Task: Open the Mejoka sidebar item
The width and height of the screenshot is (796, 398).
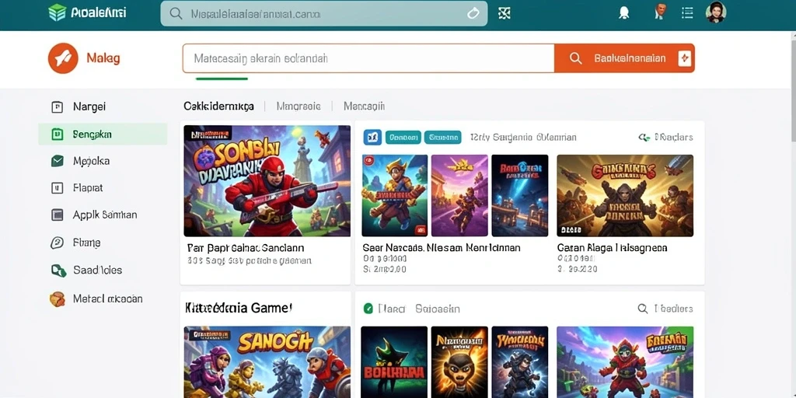Action: [x=103, y=161]
